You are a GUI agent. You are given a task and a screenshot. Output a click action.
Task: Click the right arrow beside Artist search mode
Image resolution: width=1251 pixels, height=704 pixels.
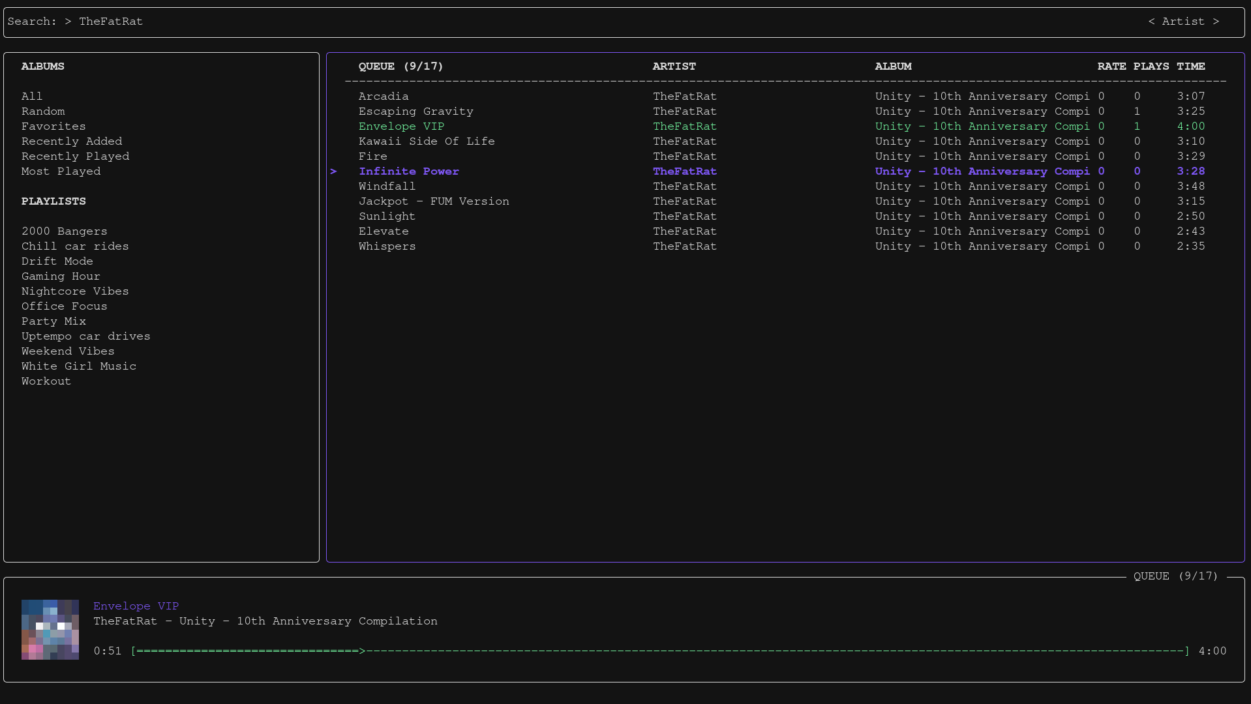tap(1216, 22)
